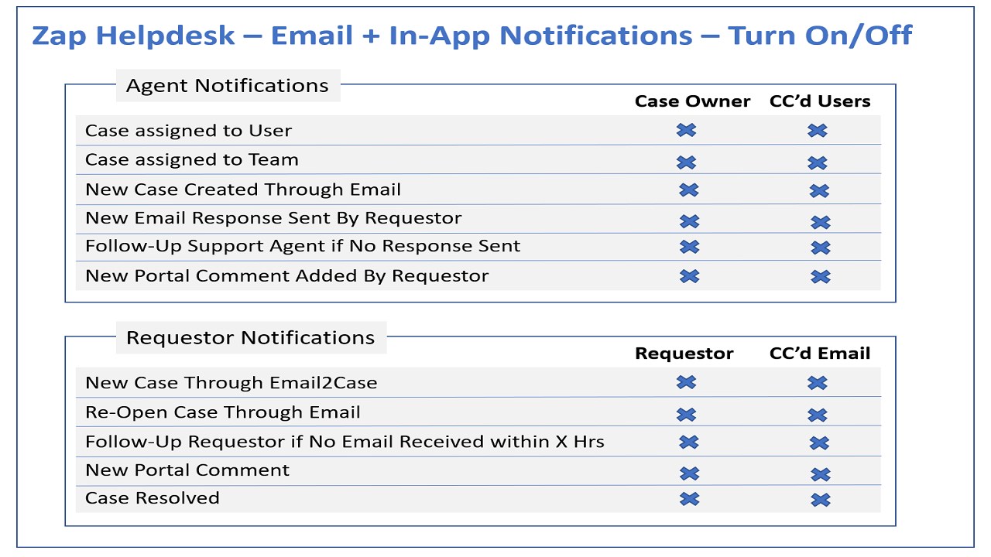The width and height of the screenshot is (991, 557).
Task: Select 'New Case Created Through Email' label
Action: click(x=243, y=190)
